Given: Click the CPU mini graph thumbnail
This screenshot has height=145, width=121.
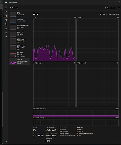Looking at the screenshot, I should pos(13,14).
